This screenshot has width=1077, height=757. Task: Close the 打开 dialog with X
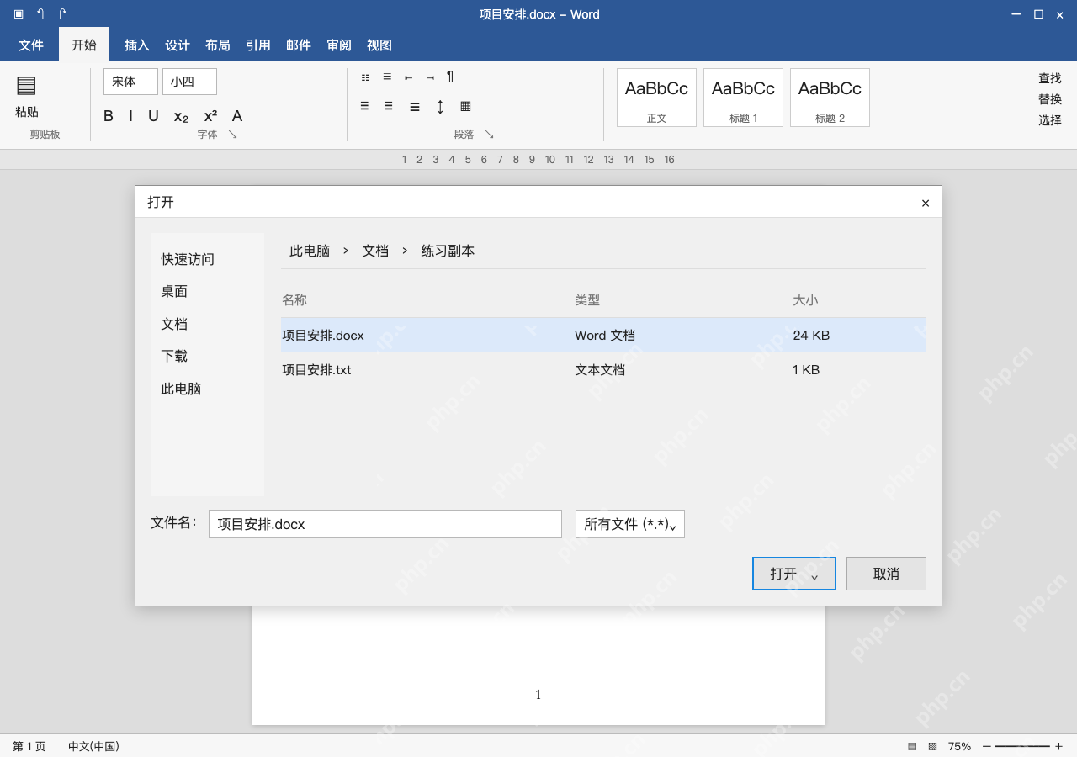coord(926,203)
